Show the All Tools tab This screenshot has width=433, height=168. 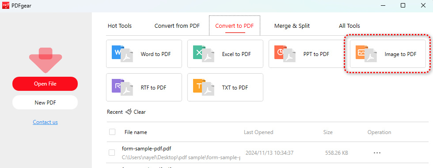click(349, 26)
